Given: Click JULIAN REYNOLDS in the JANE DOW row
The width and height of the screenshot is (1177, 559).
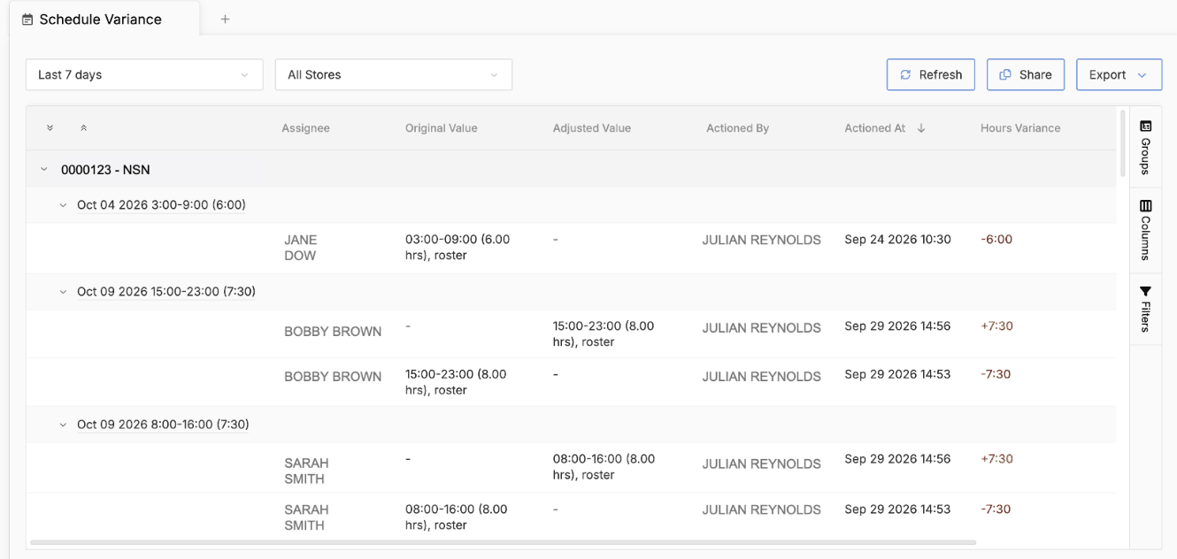Looking at the screenshot, I should pyautogui.click(x=761, y=240).
